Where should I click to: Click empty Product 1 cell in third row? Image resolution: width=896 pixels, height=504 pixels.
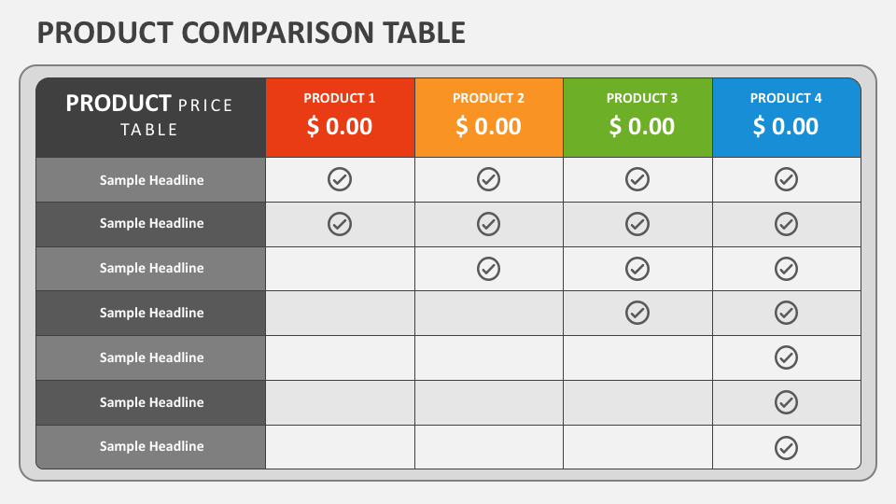[x=340, y=269]
